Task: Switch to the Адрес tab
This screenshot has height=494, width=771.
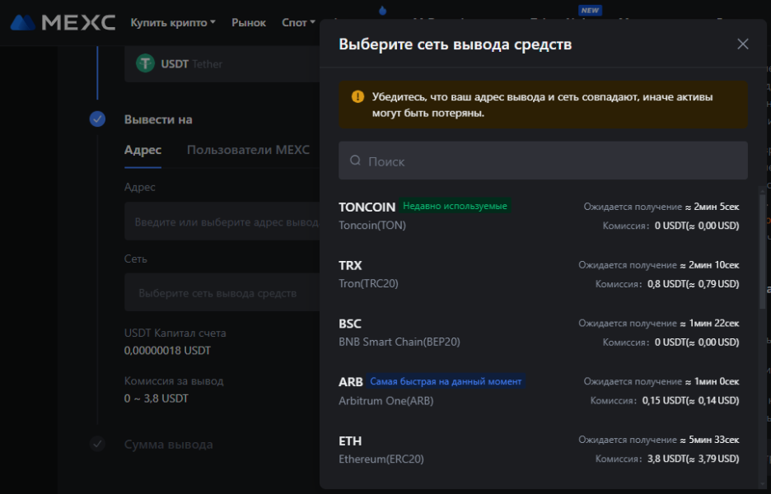Action: pos(143,150)
